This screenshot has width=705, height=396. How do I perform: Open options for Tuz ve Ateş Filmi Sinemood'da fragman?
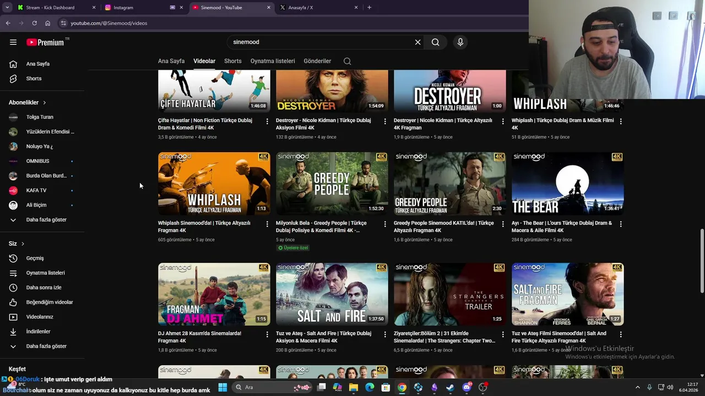coord(621,334)
